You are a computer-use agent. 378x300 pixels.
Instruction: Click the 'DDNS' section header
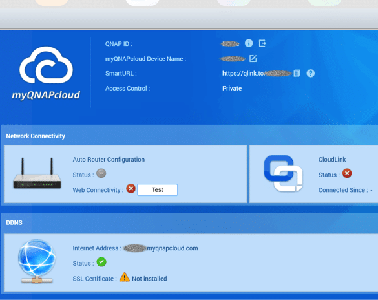tap(14, 222)
